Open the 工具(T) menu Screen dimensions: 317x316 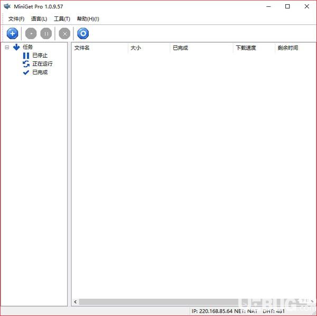point(62,19)
